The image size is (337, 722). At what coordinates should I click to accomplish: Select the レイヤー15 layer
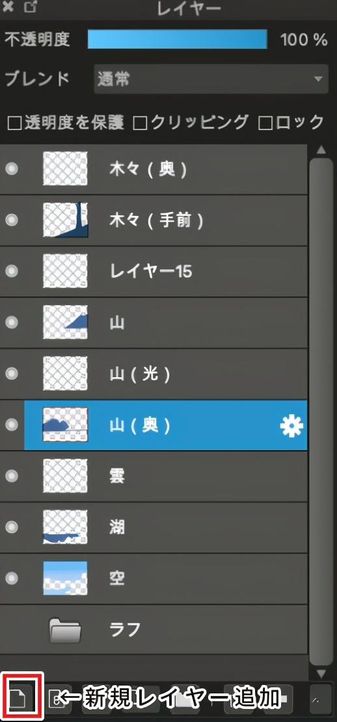tap(154, 272)
